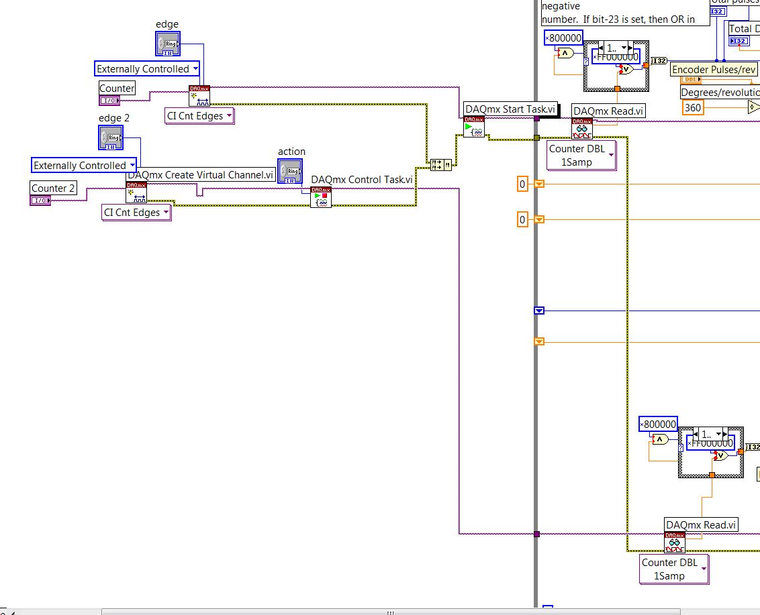
Task: Open the lower Counter DBL 1Samp selector
Action: [x=674, y=569]
